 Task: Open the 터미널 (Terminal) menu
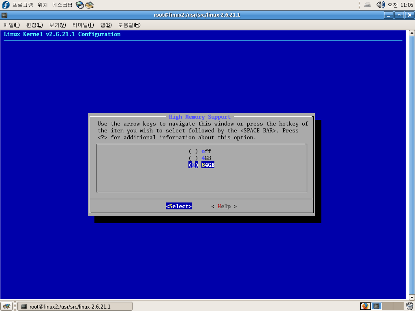click(83, 25)
